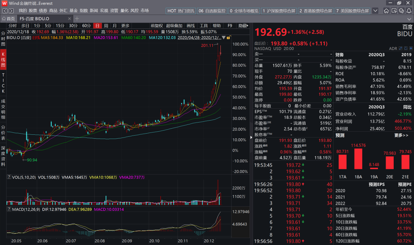The height and width of the screenshot is (245, 414).
Task: Open a new tab with the plus icon
Action: tap(77, 18)
